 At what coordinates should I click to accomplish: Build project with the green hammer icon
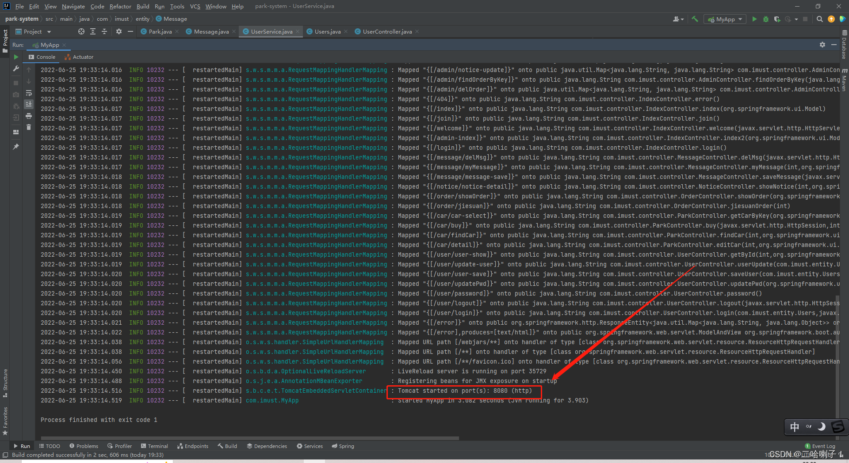[695, 19]
